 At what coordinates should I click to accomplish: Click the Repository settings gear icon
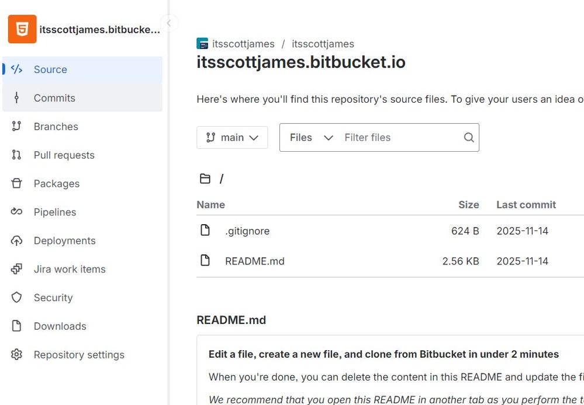tap(16, 354)
